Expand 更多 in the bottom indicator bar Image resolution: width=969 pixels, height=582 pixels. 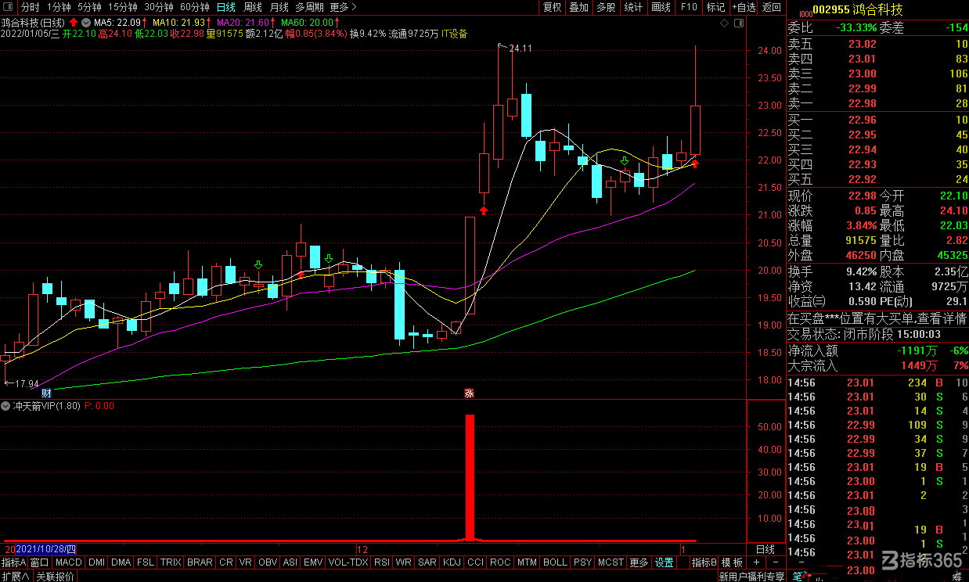click(639, 562)
